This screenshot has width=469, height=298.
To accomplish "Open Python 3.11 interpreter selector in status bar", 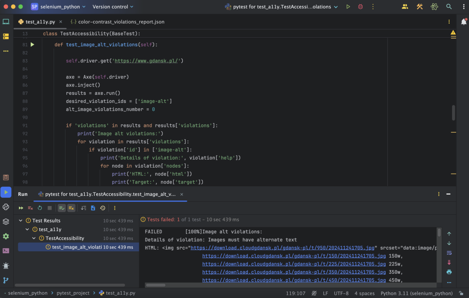I will click(416, 293).
